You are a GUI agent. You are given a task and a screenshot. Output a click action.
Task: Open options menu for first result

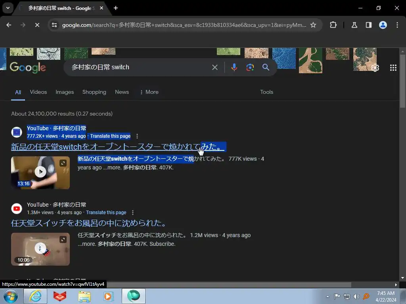tap(137, 136)
